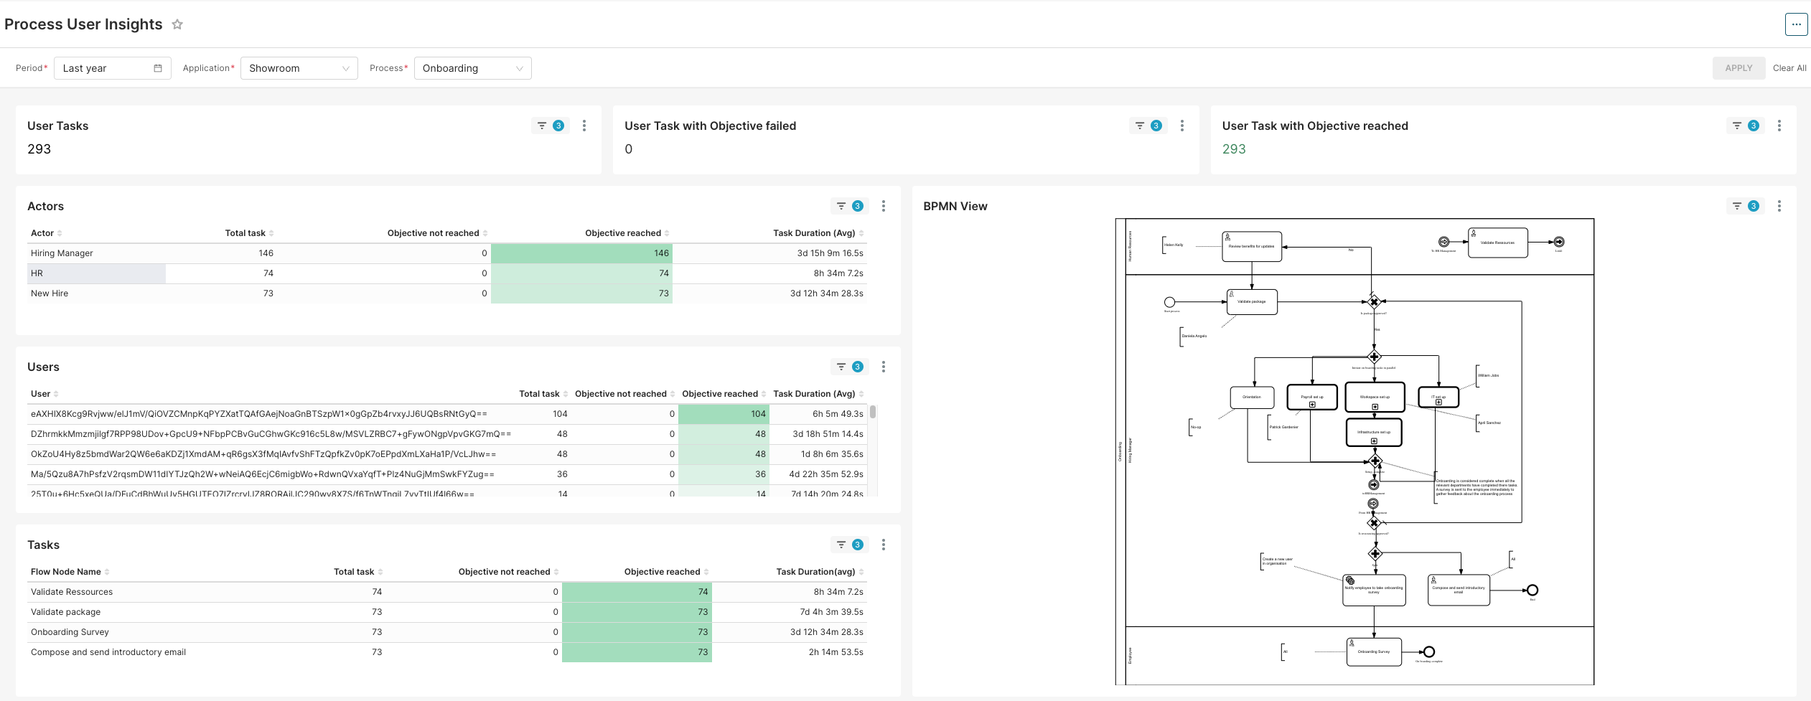Click the Validate package task row
This screenshot has width=1811, height=701.
tap(447, 612)
